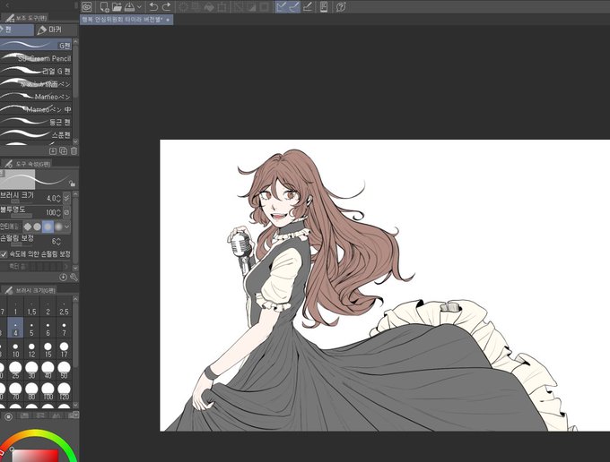This screenshot has width=610, height=462.
Task: Click the scale/rotate transform toolbar icon
Action: 222,7
